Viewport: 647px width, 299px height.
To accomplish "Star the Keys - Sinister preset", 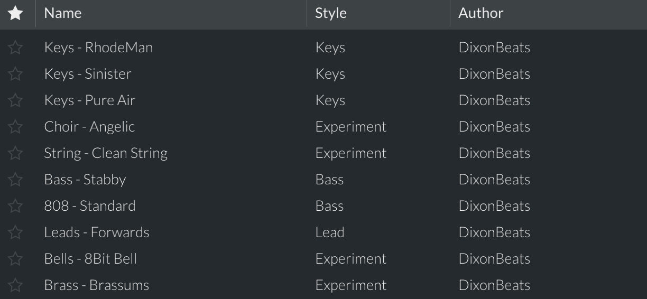I will click(16, 74).
